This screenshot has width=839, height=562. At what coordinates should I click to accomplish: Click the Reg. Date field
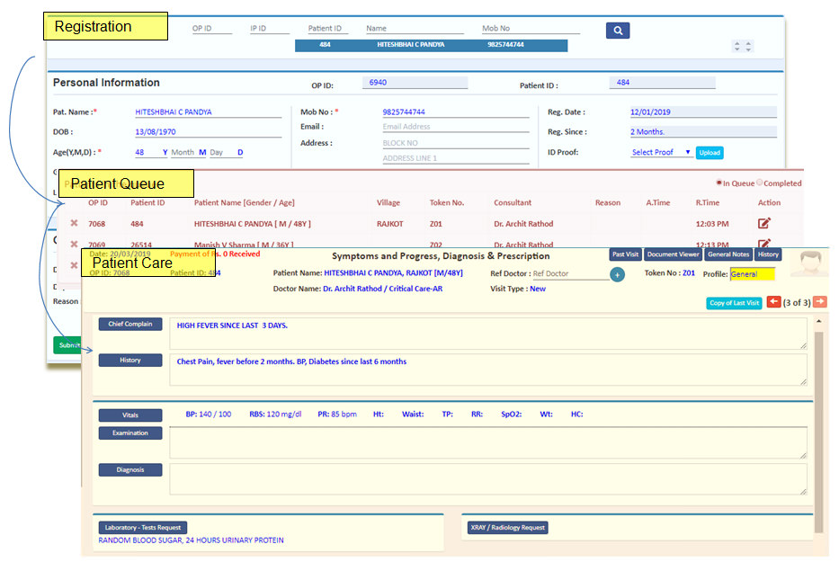[703, 112]
